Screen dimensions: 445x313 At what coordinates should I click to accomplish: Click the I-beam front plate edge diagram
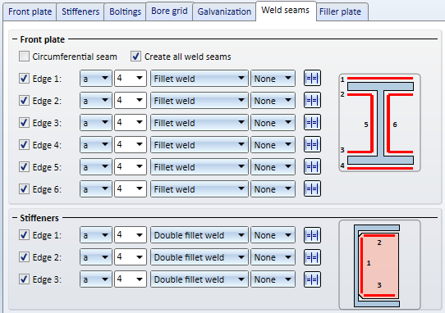tap(379, 123)
